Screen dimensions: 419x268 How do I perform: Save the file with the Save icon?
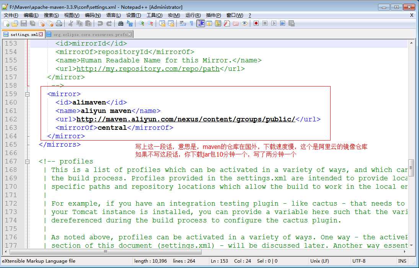tap(24, 23)
